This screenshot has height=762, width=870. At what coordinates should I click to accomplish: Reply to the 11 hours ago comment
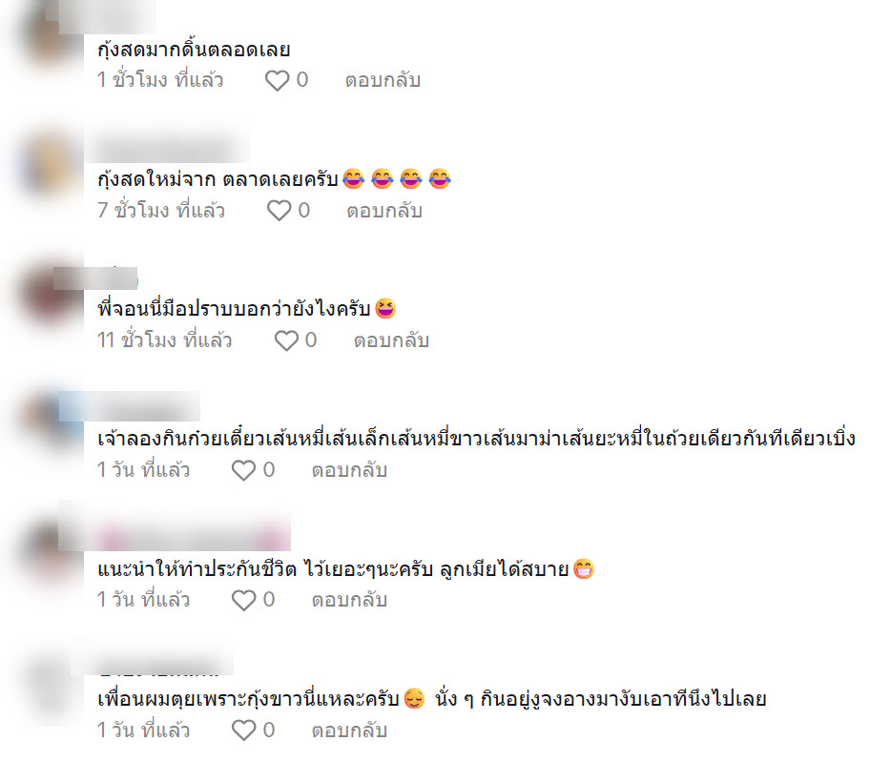pyautogui.click(x=391, y=340)
